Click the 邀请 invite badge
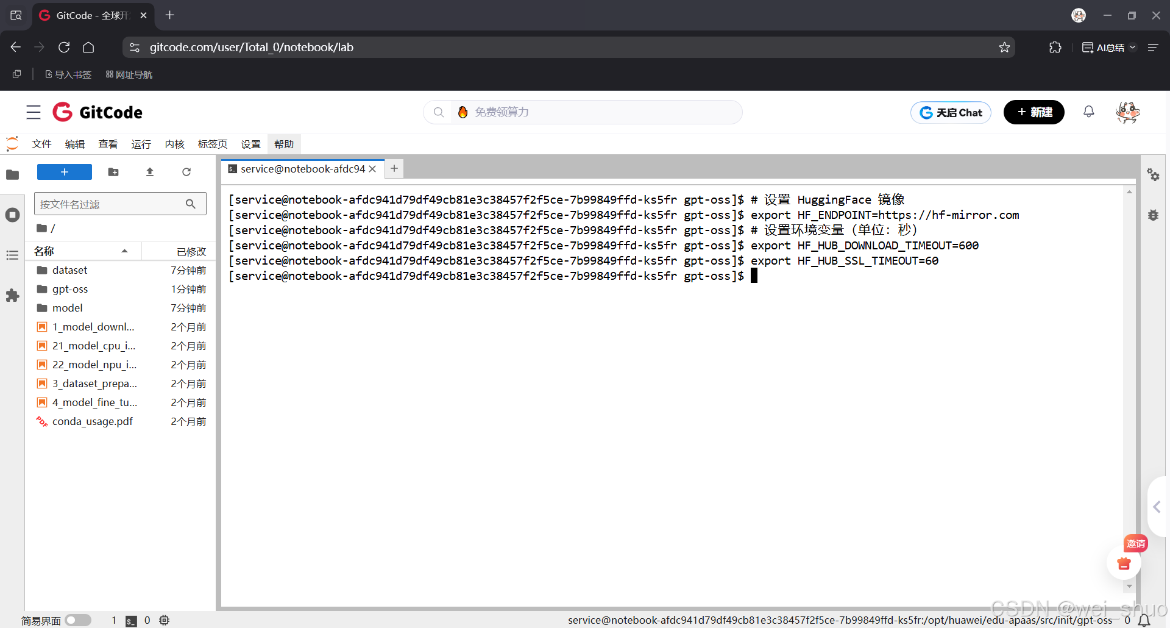The height and width of the screenshot is (628, 1170). click(x=1135, y=543)
